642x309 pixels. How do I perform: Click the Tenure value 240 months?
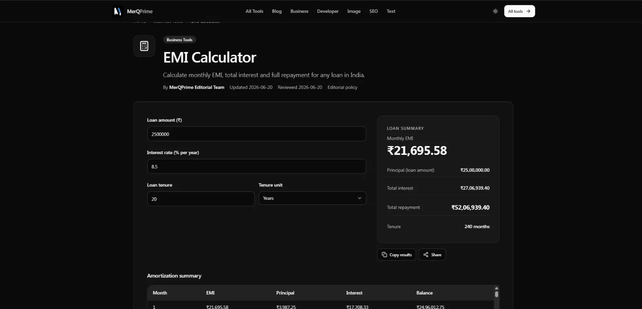(x=477, y=227)
